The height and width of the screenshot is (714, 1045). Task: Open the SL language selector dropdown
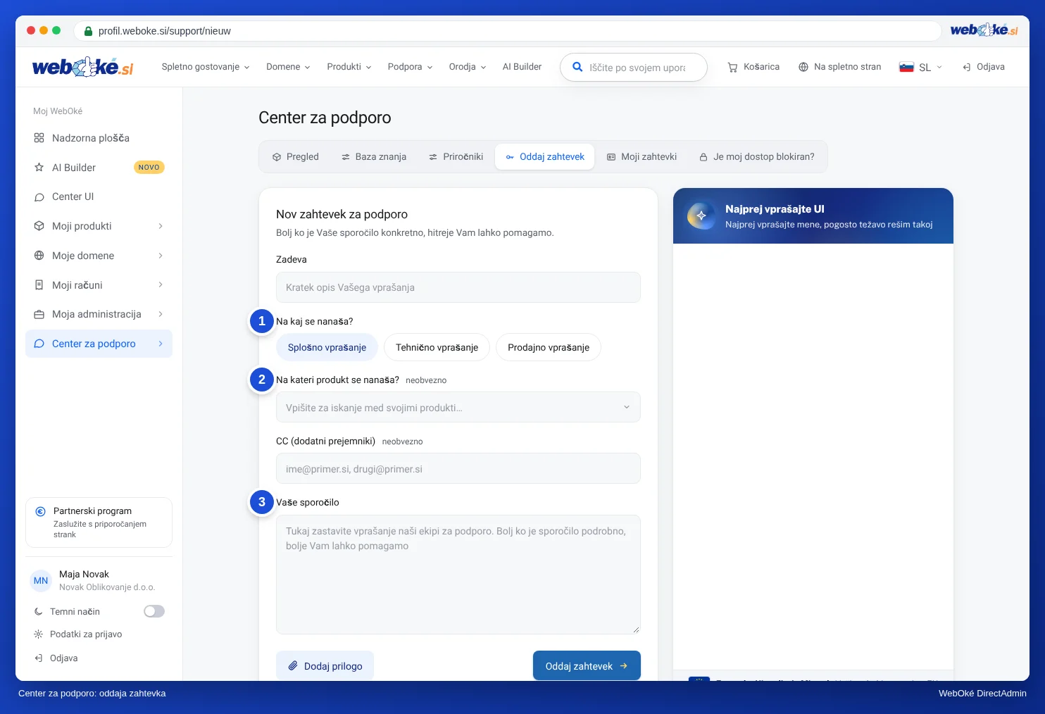click(x=921, y=67)
